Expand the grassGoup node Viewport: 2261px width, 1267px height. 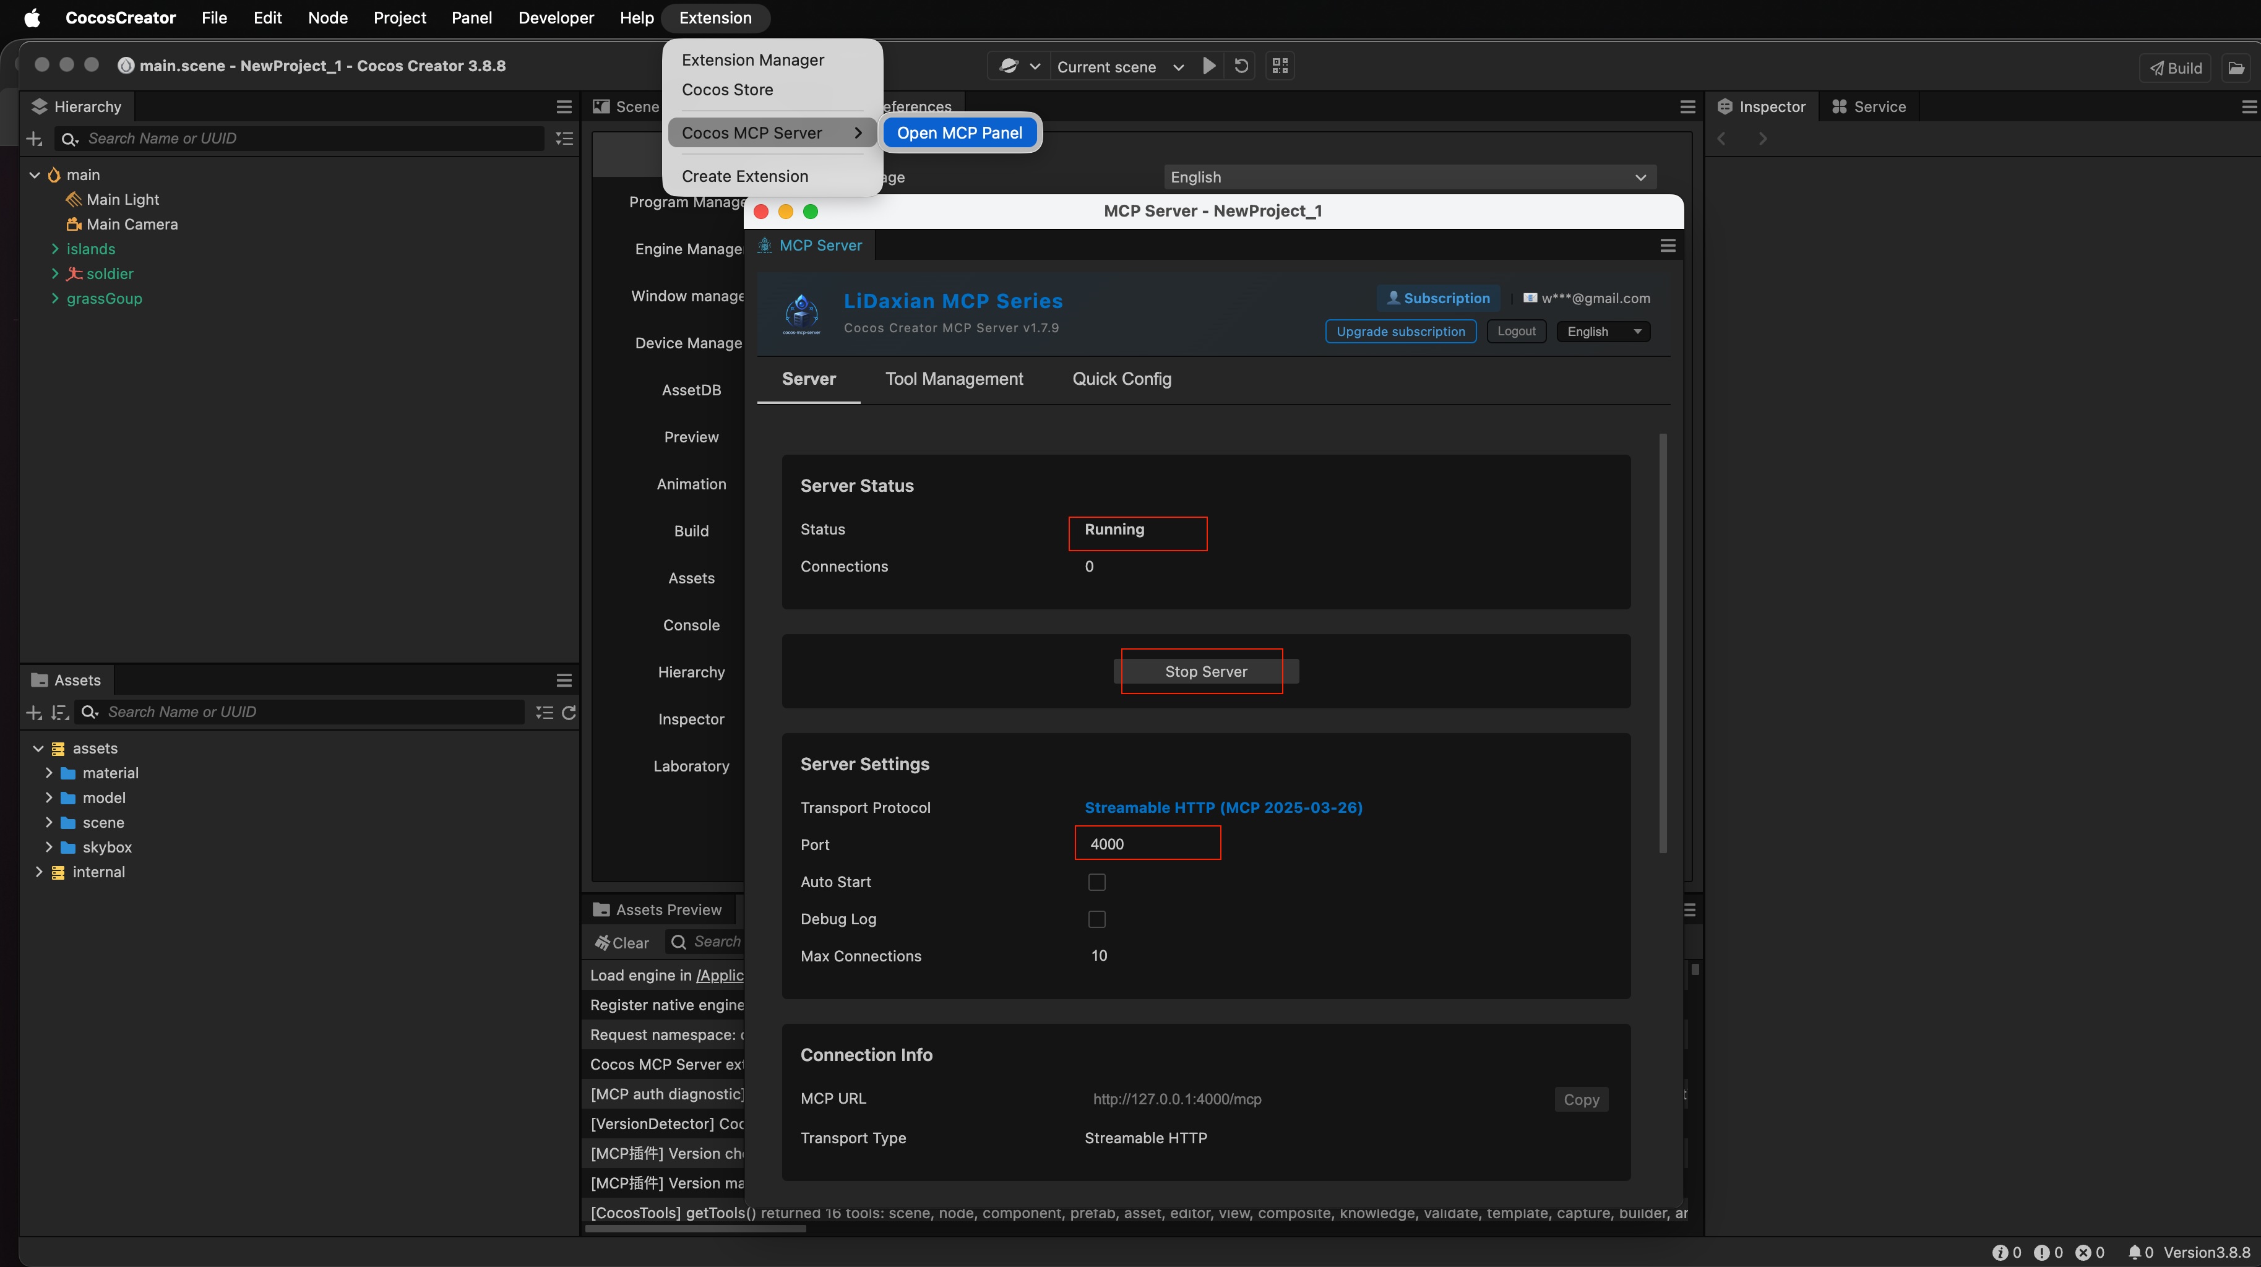point(54,298)
